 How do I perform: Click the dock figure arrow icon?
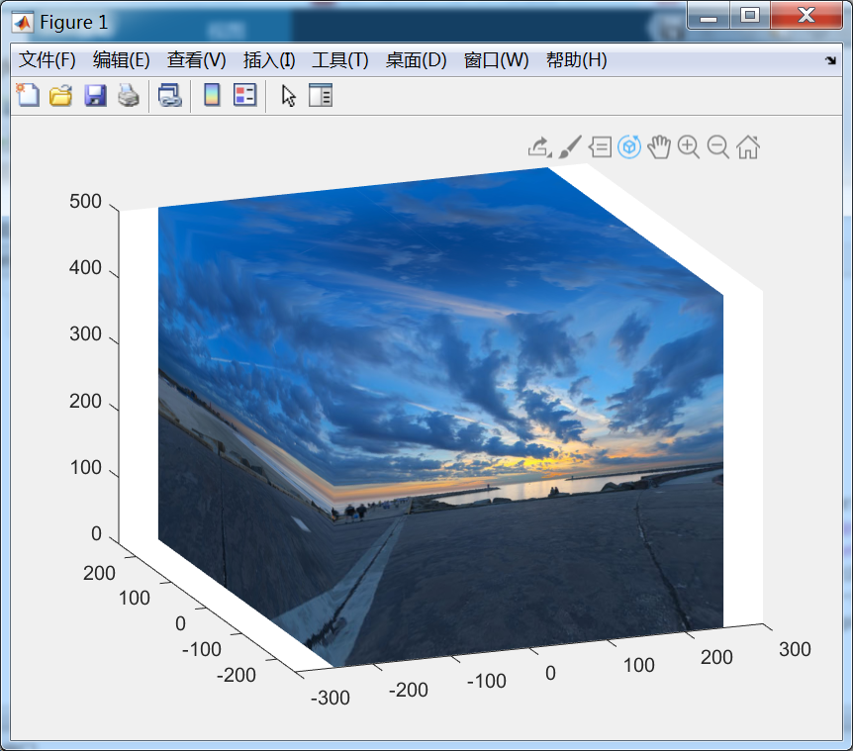[x=830, y=60]
